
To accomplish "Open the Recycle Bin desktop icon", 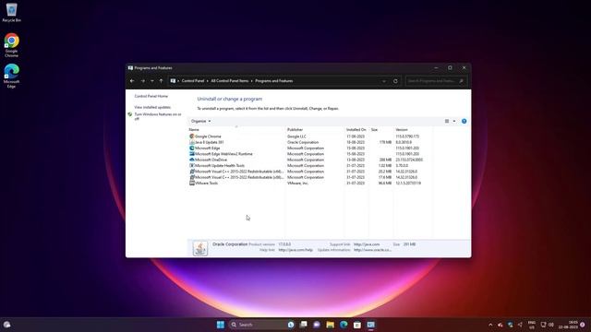I will point(11,12).
